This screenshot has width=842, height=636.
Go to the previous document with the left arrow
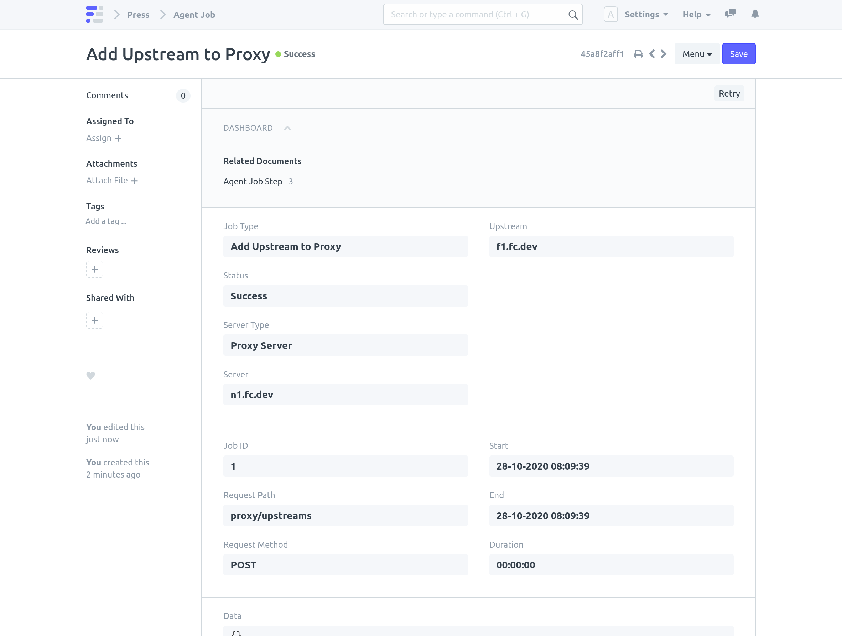653,54
